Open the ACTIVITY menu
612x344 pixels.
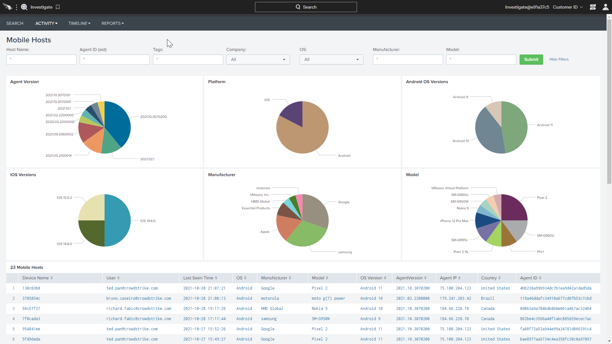coord(47,23)
